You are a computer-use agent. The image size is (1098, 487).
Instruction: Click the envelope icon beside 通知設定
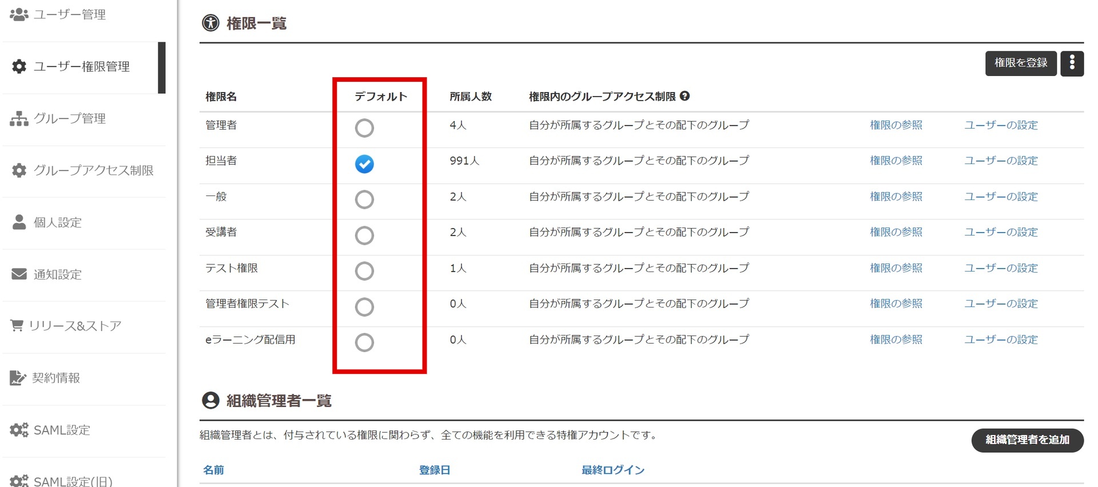[19, 274]
